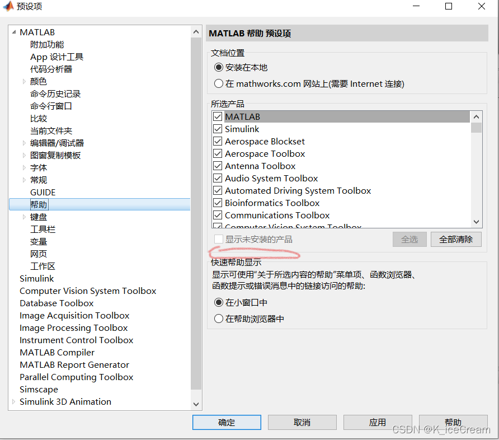Image resolution: width=499 pixels, height=440 pixels.
Task: Select Image Processing Toolbox in tree
Action: (x=73, y=328)
